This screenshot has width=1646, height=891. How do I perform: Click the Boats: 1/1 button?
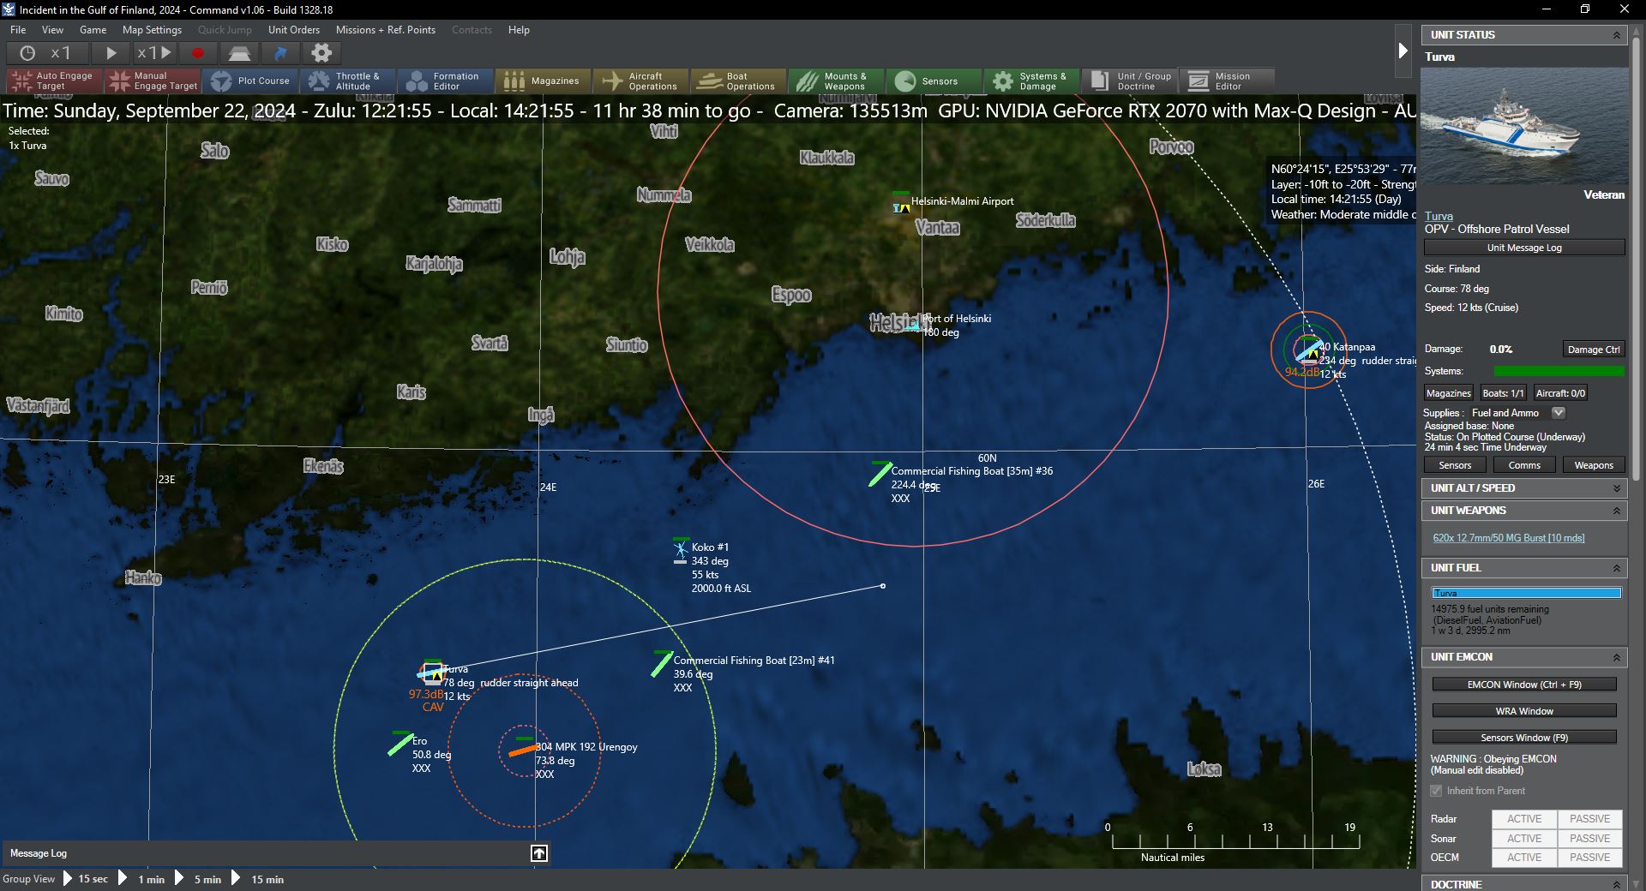[x=1503, y=393]
